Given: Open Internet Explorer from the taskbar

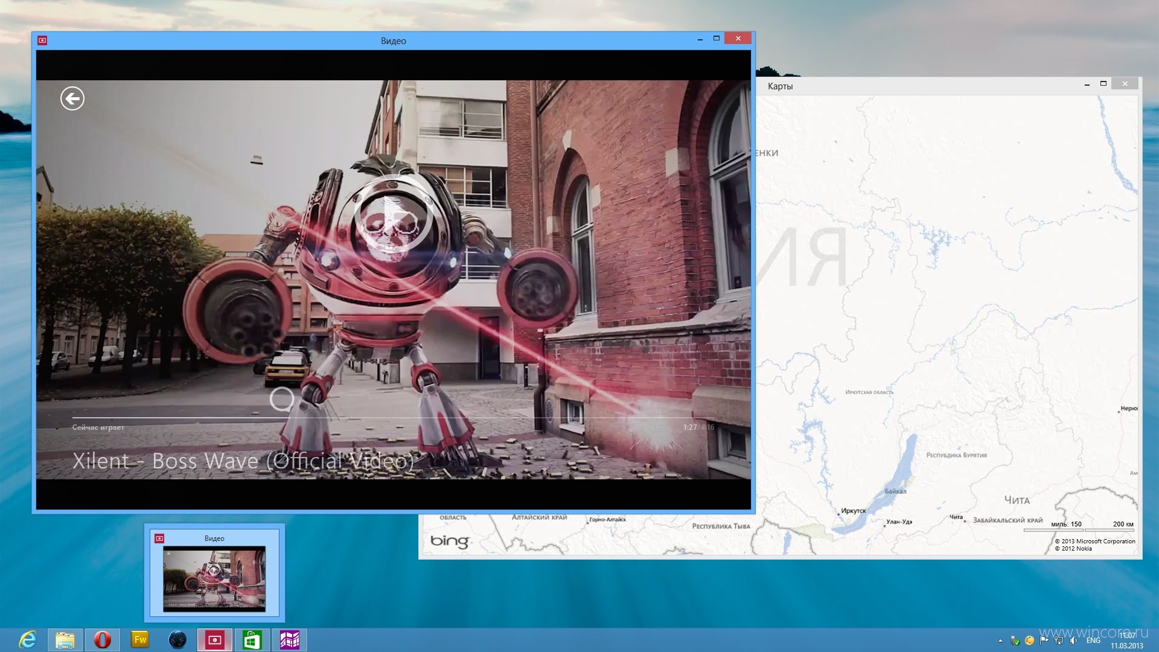Looking at the screenshot, I should 27,640.
